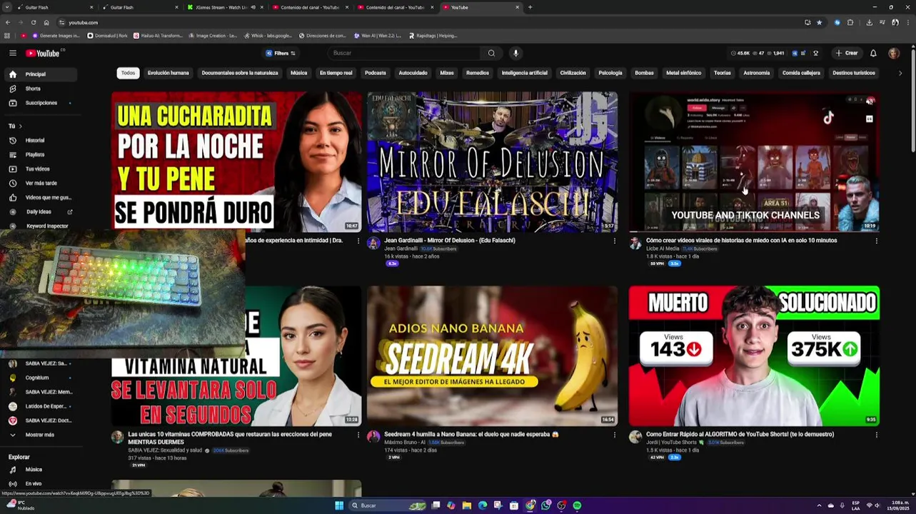
Task: Open Mirror Of Delusion video thumbnail
Action: click(x=492, y=162)
